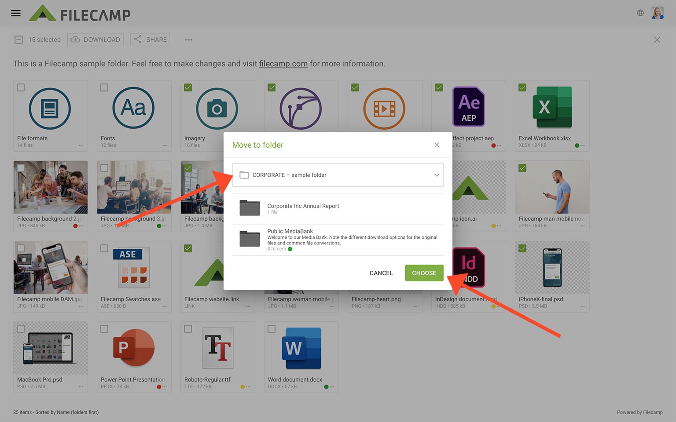This screenshot has width=676, height=422.
Task: Open iPhoneX-final.psd options menu
Action: [583, 306]
